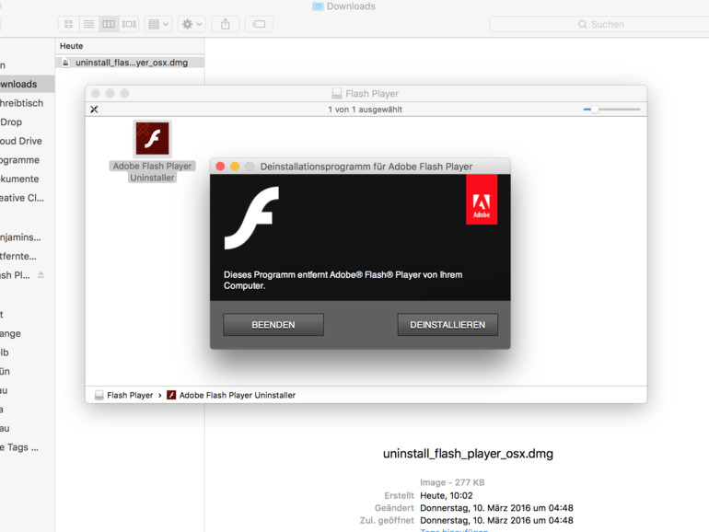Open iCloud Drive in sidebar
The image size is (709, 532).
coord(26,141)
